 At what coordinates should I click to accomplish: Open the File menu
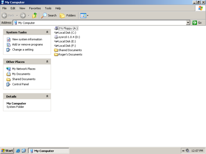(5, 8)
